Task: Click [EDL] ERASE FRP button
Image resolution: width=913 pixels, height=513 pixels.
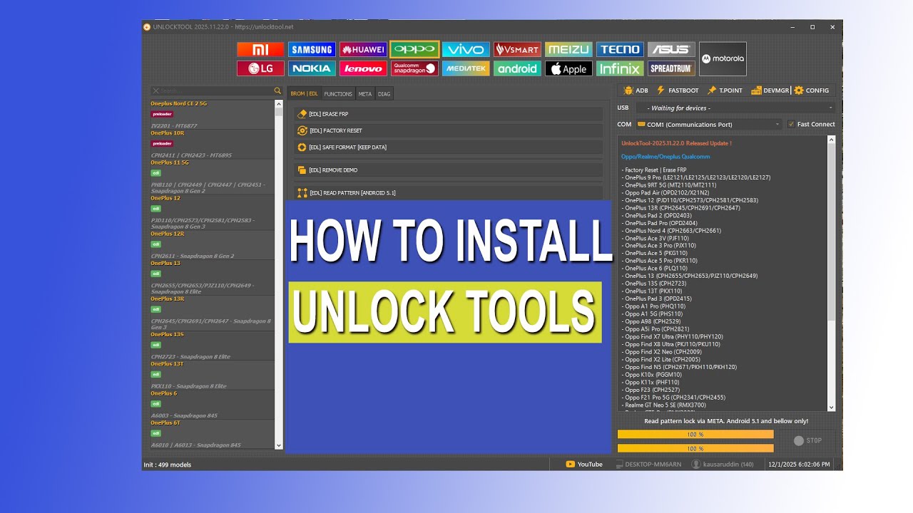Action: tap(449, 114)
